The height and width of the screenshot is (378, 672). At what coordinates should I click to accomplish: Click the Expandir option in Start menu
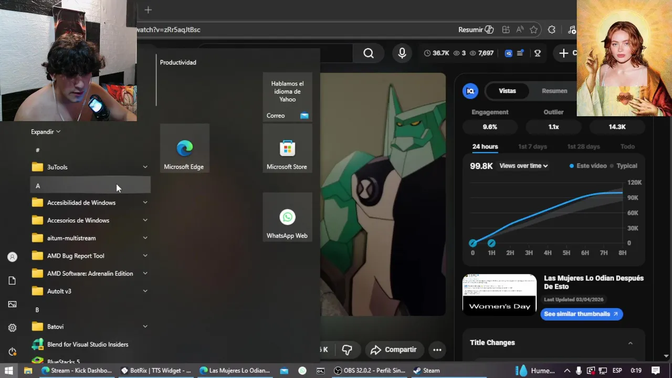pos(46,132)
